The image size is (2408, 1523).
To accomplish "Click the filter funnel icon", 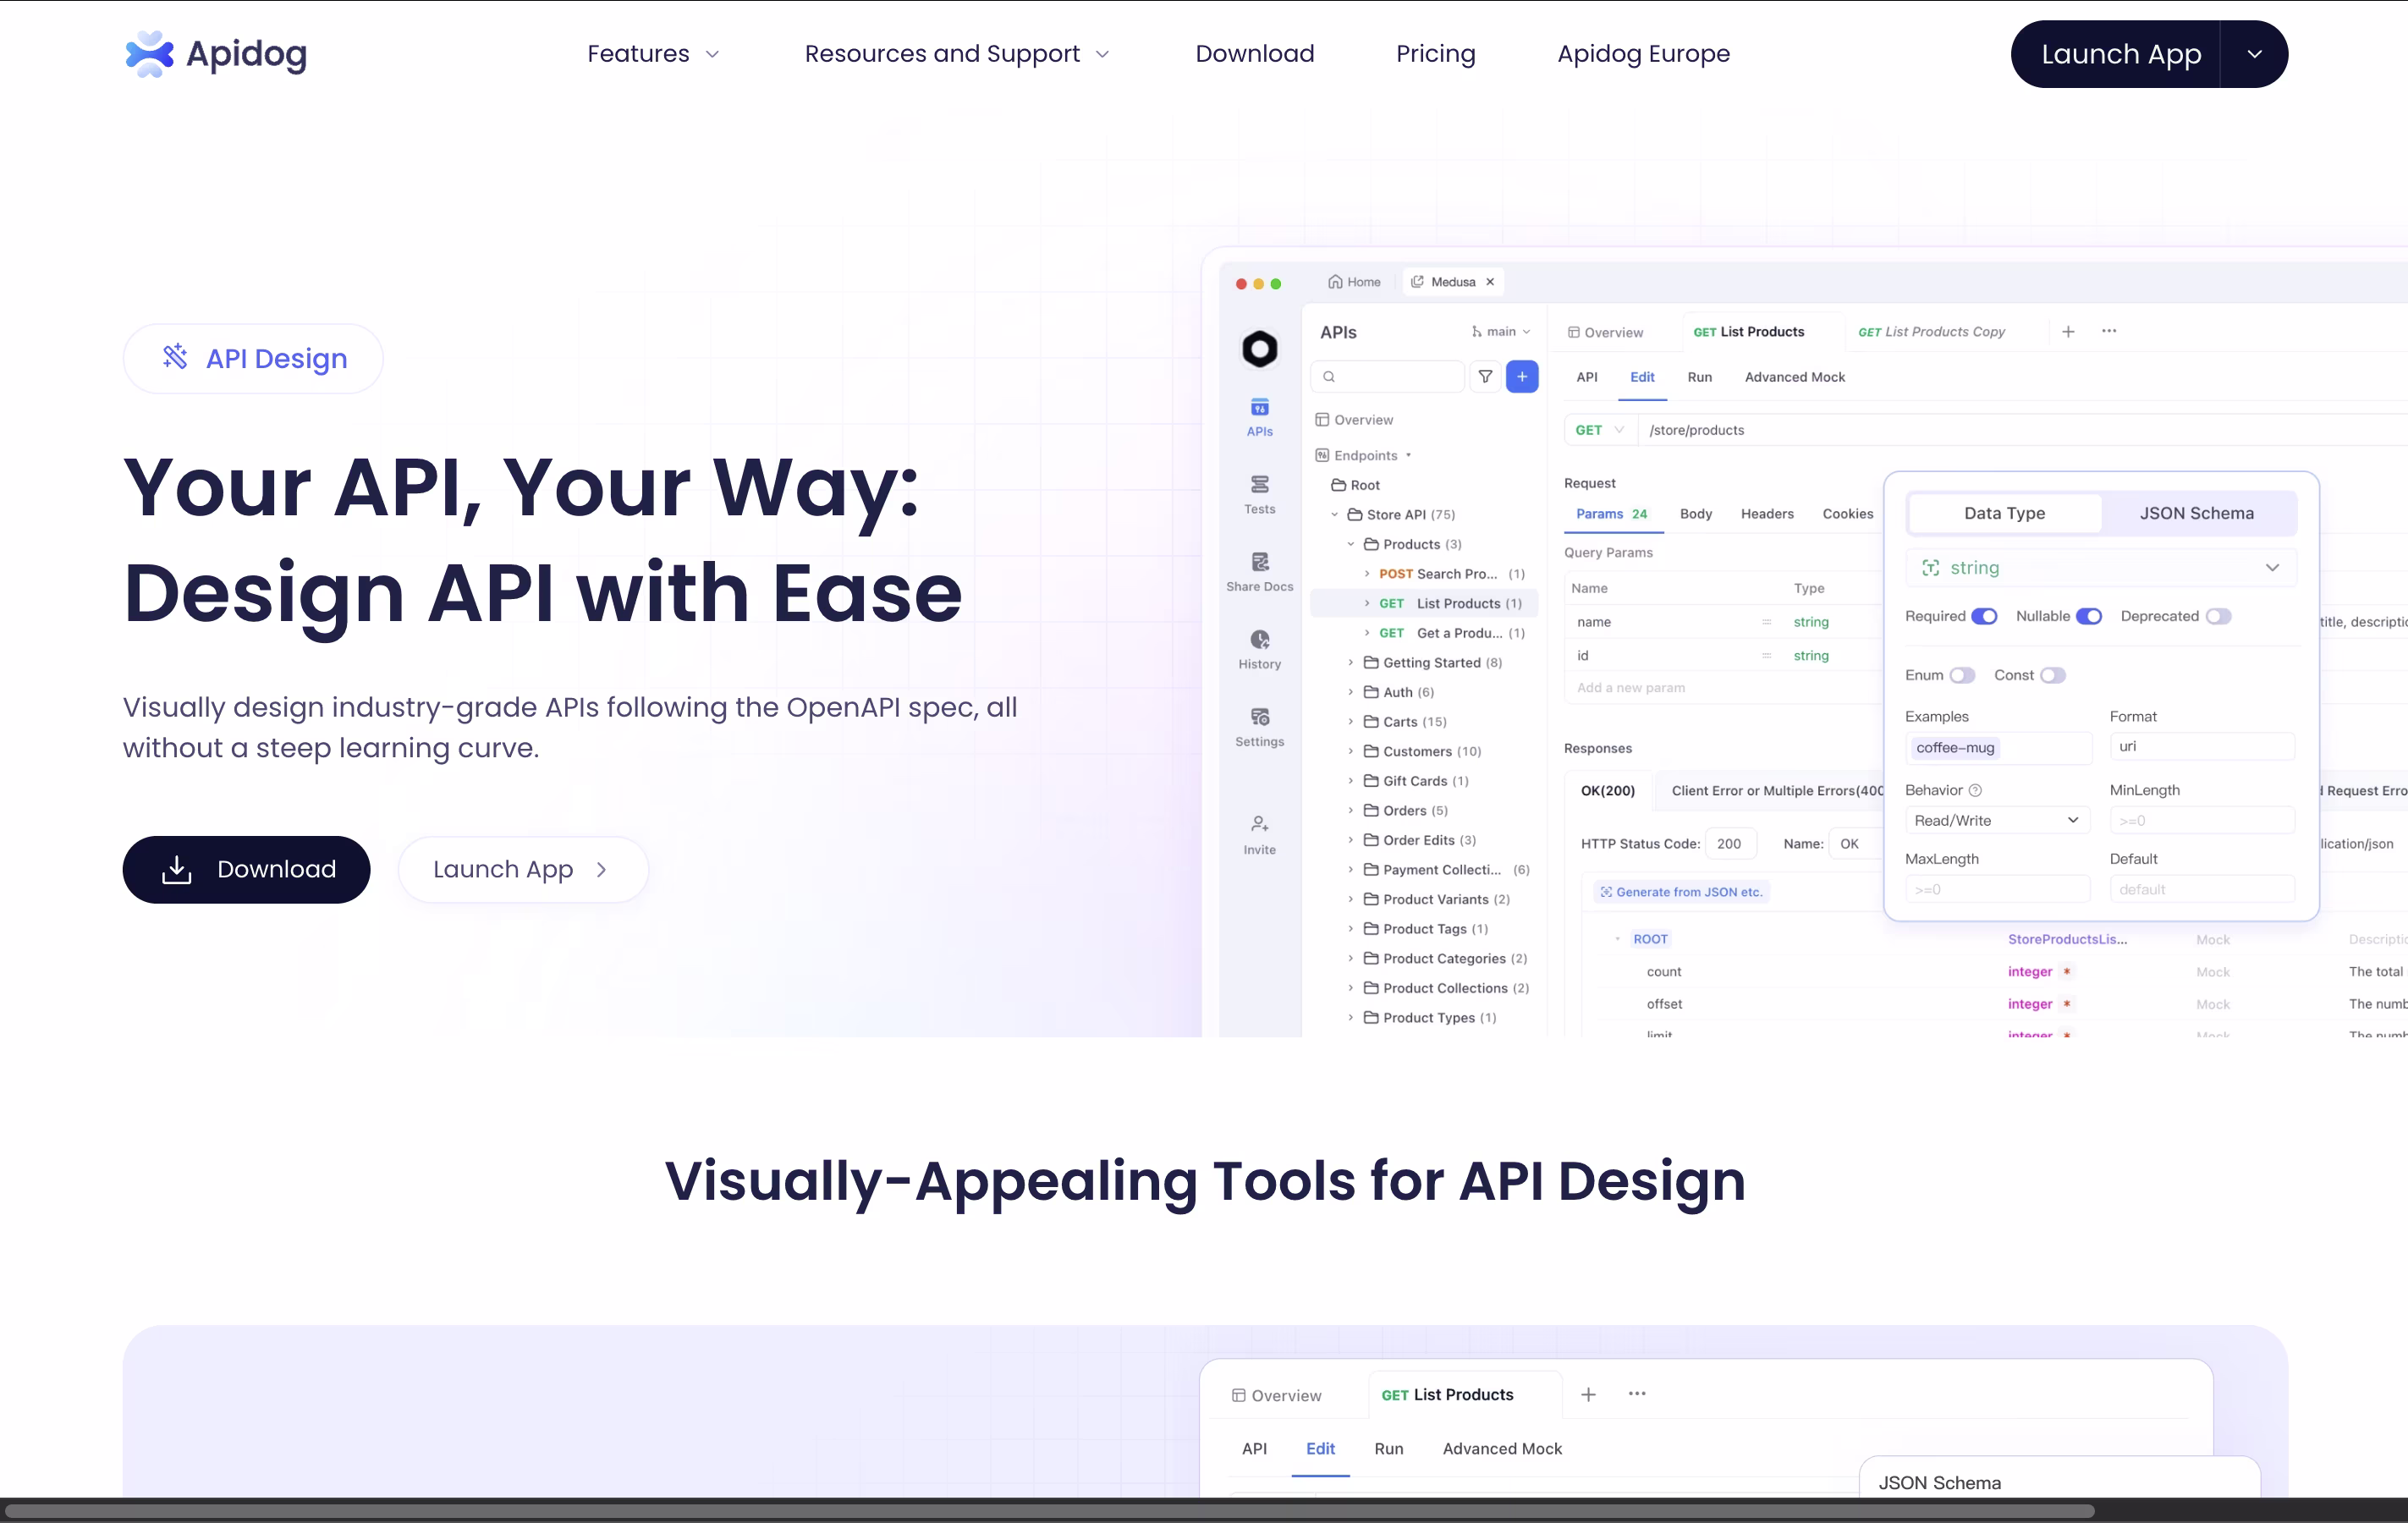I will coord(1485,377).
